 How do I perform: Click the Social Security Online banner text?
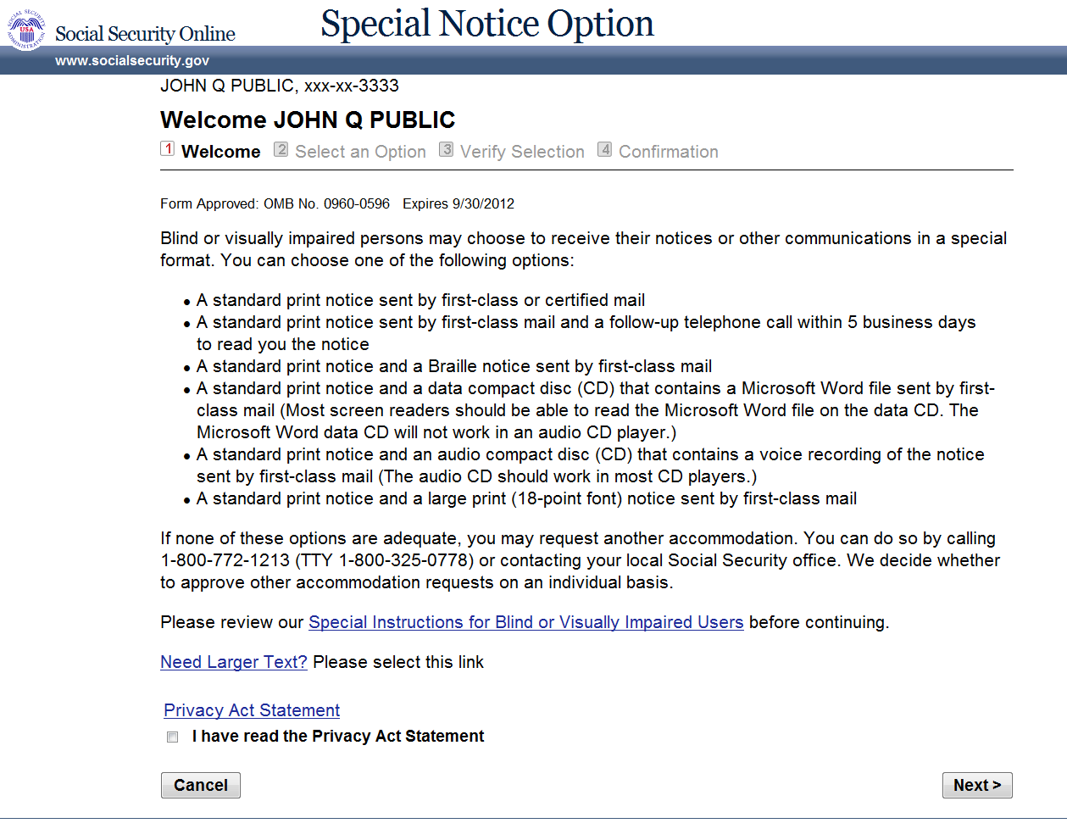145,34
